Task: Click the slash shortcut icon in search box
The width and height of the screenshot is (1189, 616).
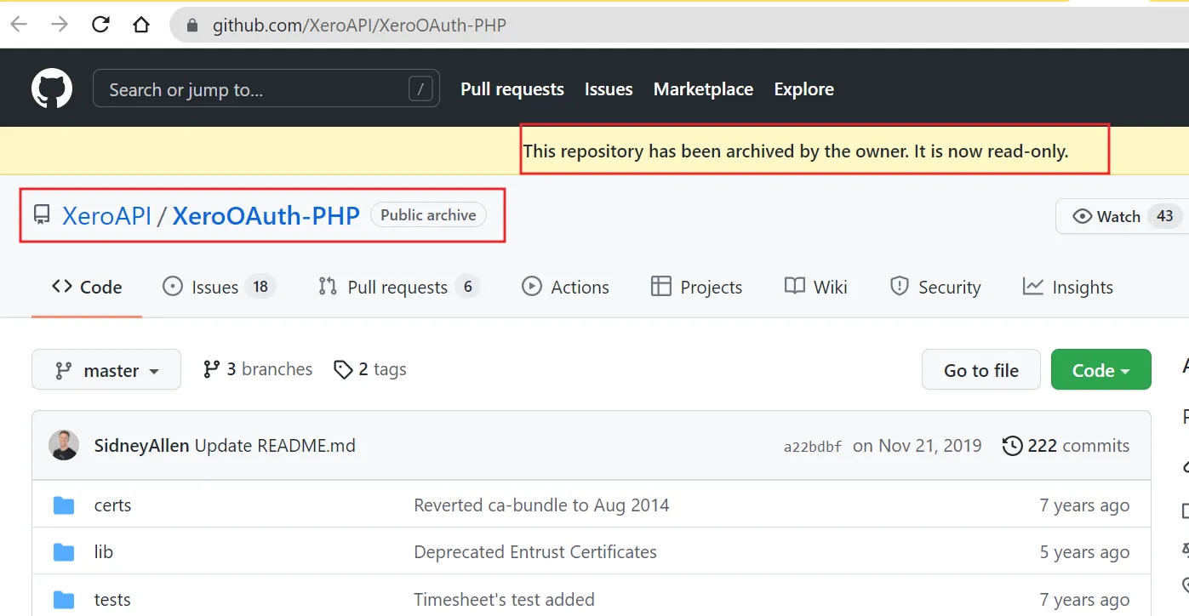Action: [420, 88]
